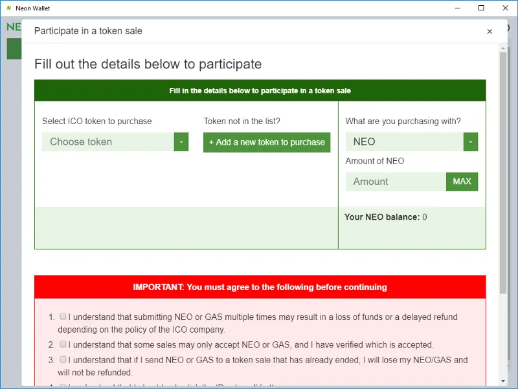
Task: Close the Neon Wallet window
Action: (505, 8)
